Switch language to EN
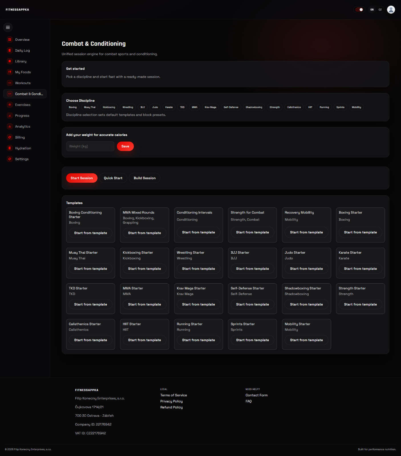 click(372, 10)
